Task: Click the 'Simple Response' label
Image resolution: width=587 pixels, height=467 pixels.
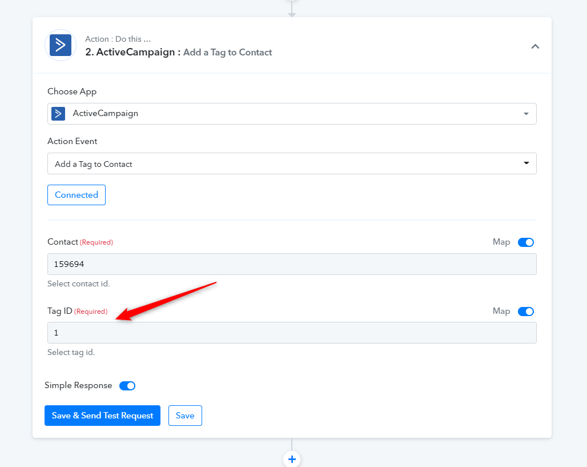Action: 78,385
